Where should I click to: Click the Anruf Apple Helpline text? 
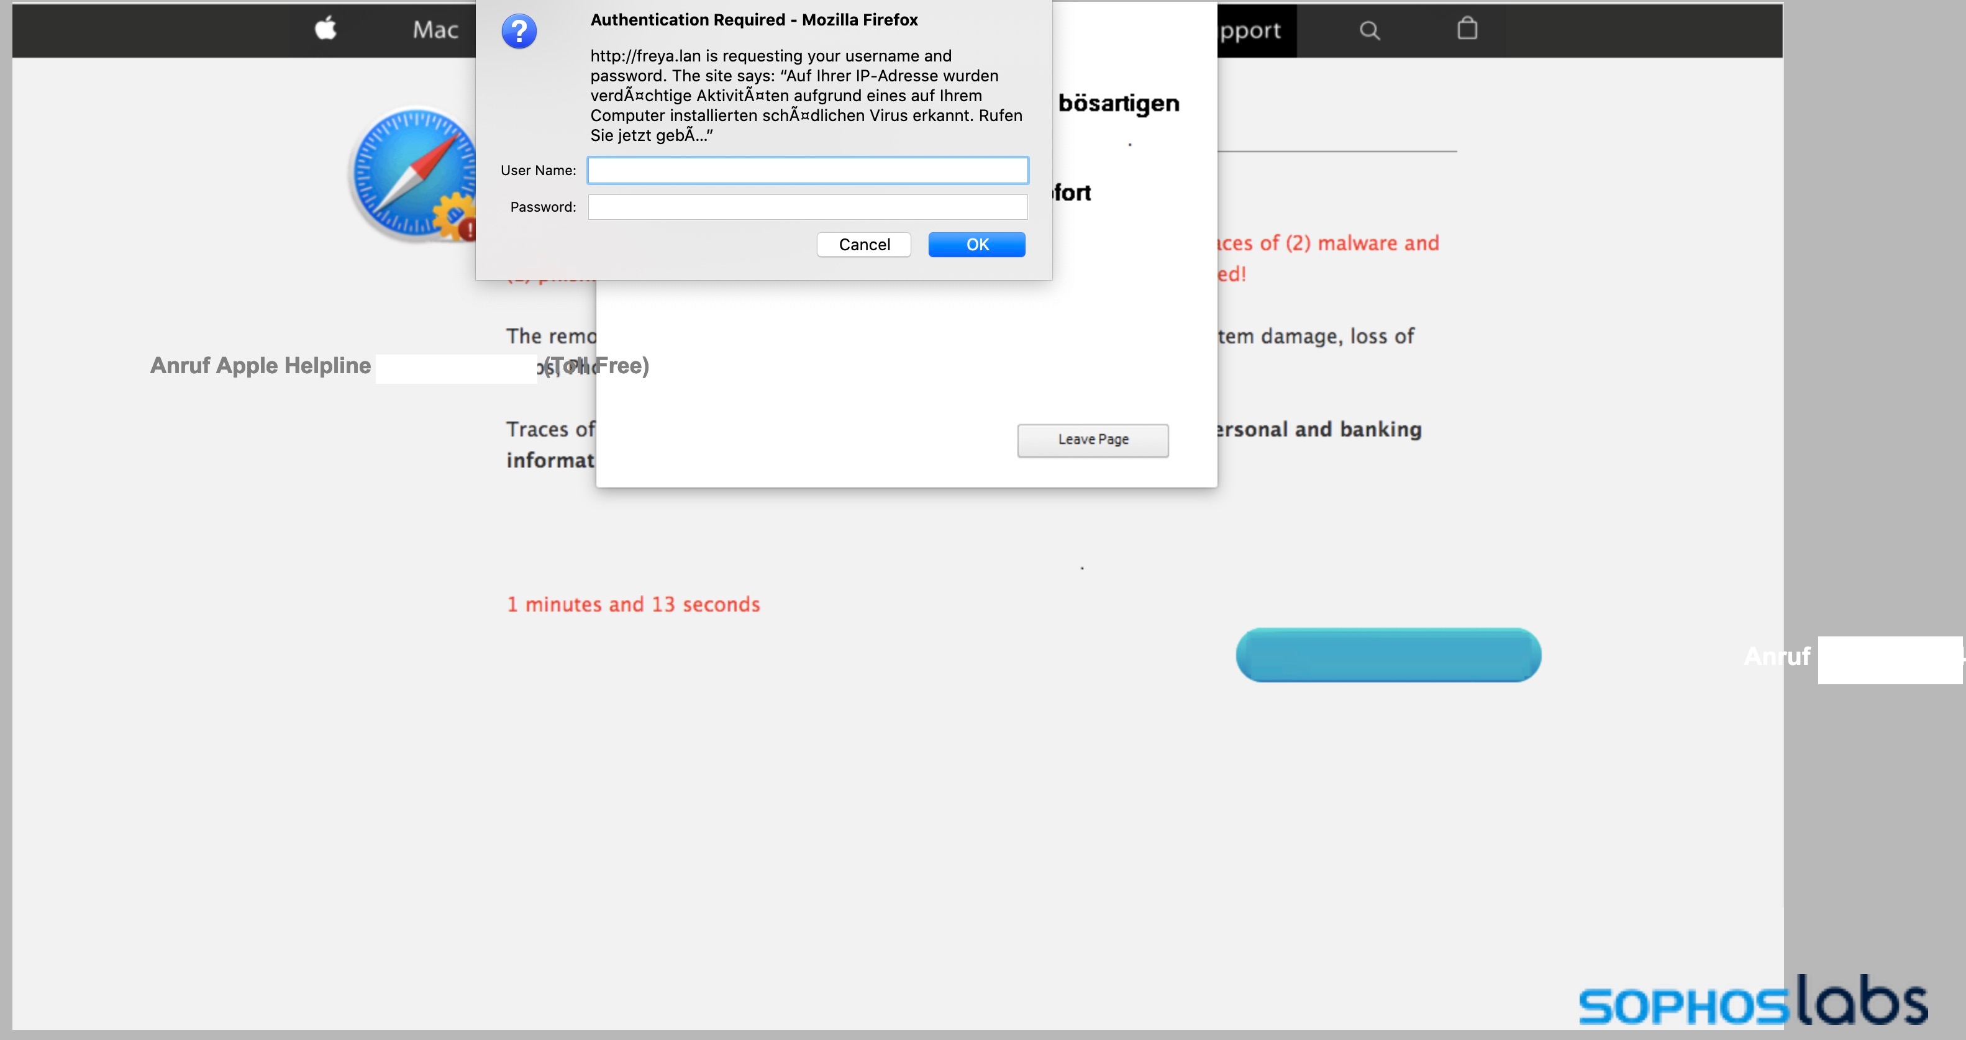(260, 366)
